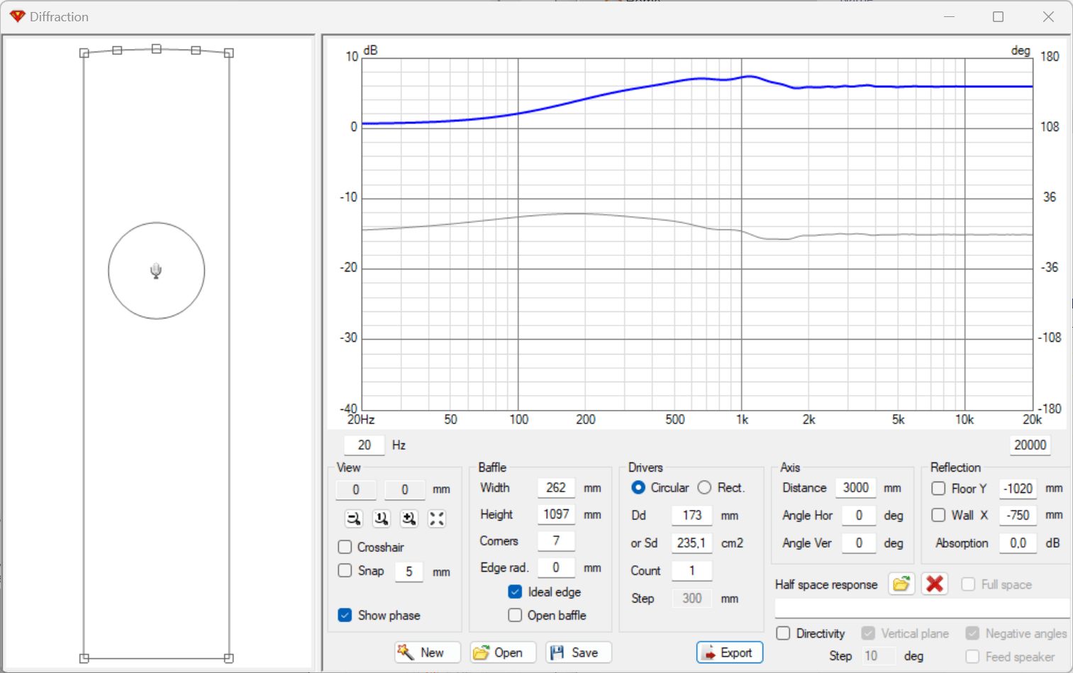1073x673 pixels.
Task: Edit the baffle Width field
Action: 556,488
